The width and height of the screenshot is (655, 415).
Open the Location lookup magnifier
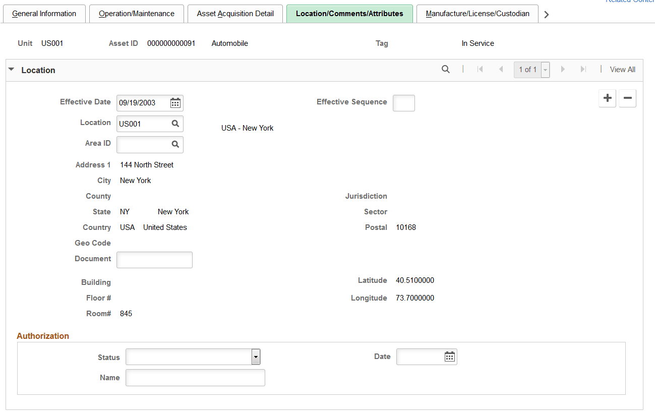(x=175, y=124)
